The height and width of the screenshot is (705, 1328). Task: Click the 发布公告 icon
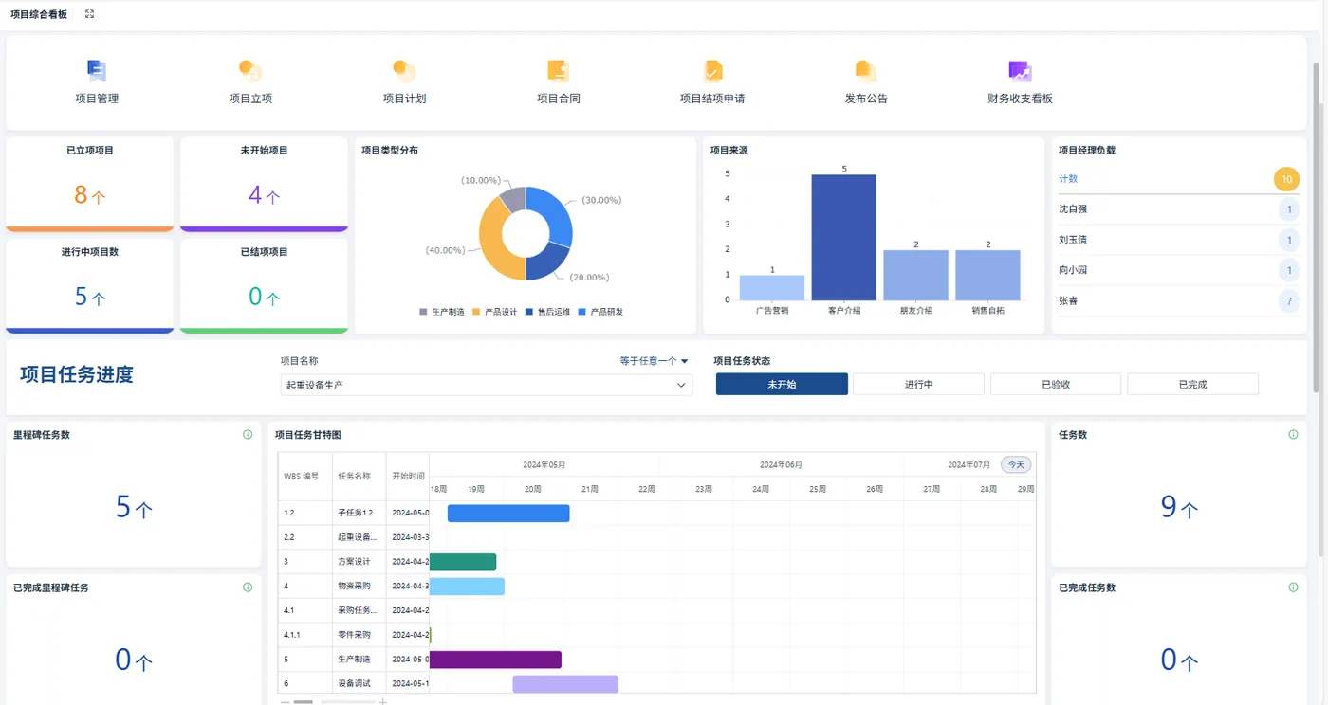pos(866,71)
